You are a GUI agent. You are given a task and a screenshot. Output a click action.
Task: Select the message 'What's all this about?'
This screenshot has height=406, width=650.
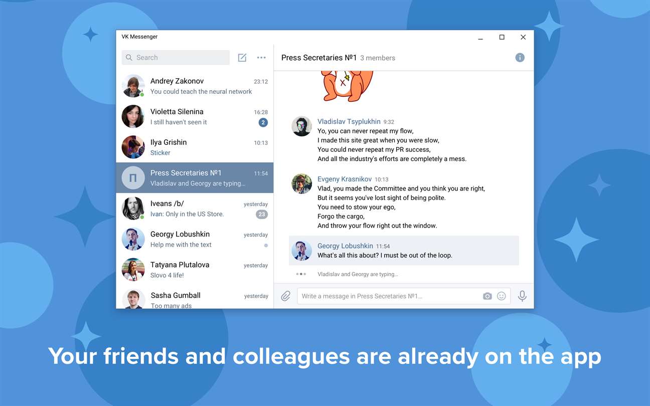point(404,251)
